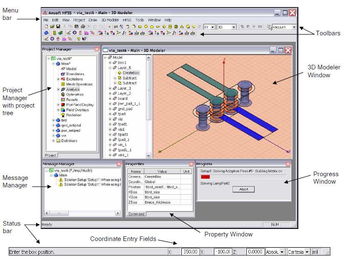The height and width of the screenshot is (258, 347).
Task: Select the Draw Regular Polygon tool
Action: 152,27
